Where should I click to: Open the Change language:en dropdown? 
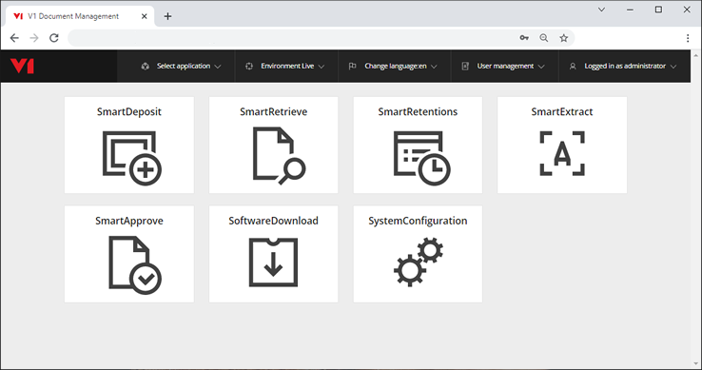tap(393, 67)
